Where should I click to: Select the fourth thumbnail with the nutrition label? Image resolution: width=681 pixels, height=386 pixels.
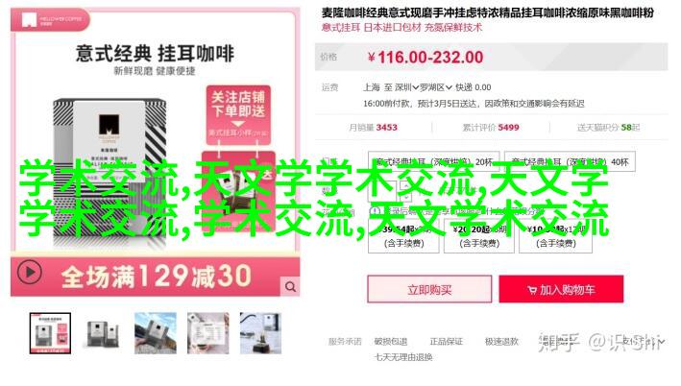(208, 333)
